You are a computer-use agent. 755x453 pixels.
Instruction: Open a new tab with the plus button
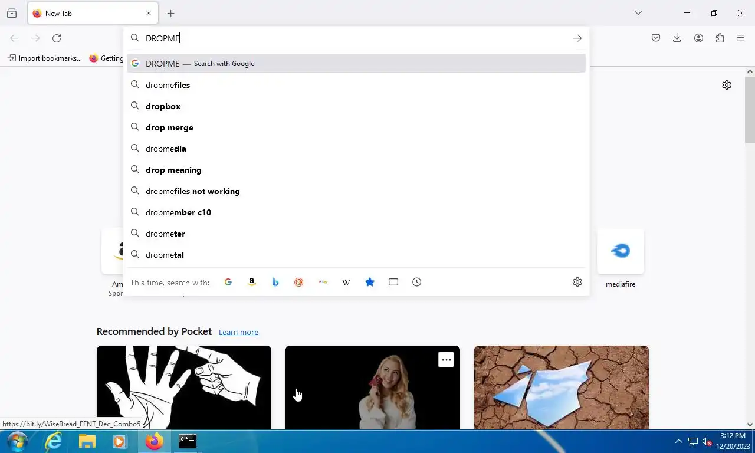tap(171, 13)
